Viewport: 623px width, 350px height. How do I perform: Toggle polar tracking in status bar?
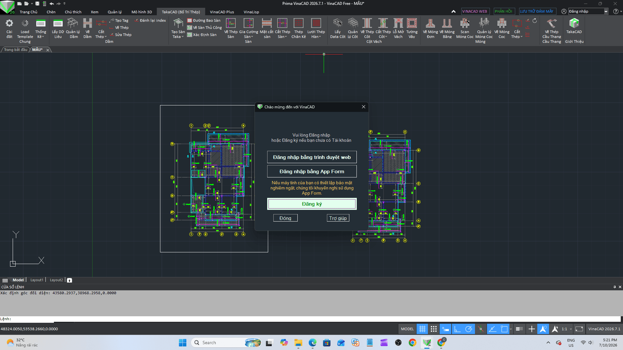(x=469, y=329)
